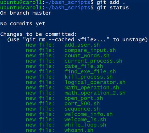Click the date_file.sh filename

pyautogui.click(x=84, y=66)
